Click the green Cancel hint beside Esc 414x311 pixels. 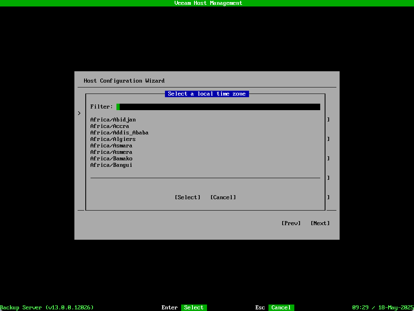click(281, 308)
